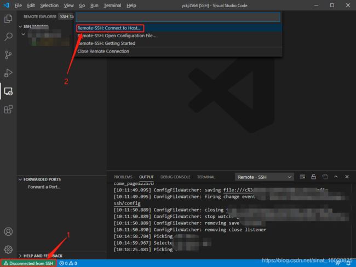Maximize the bottom panel with chevron
356x267 pixels.
pyautogui.click(x=336, y=177)
